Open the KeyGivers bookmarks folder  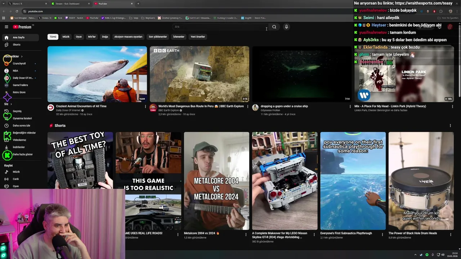click(148, 18)
